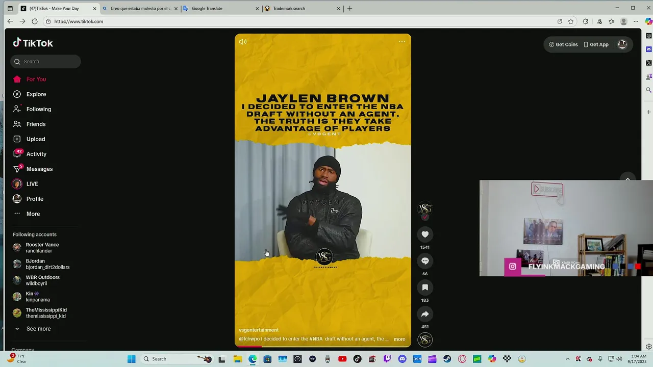Image resolution: width=653 pixels, height=367 pixels.
Task: Click the Get Coins button
Action: point(563,45)
